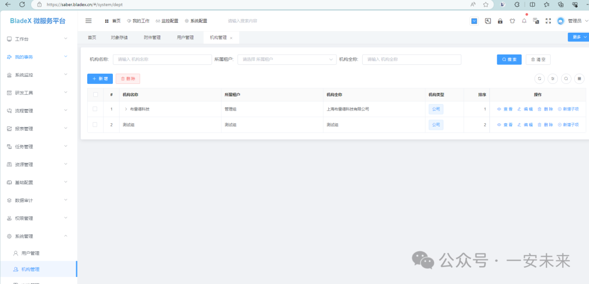The image size is (589, 284).
Task: Enter fullscreen with the expand arrows icon
Action: click(548, 21)
